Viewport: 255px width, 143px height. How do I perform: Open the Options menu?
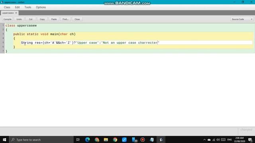(41, 7)
